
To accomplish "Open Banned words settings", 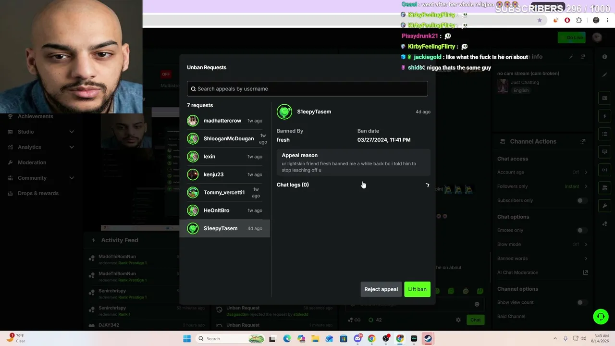I will 543,259.
